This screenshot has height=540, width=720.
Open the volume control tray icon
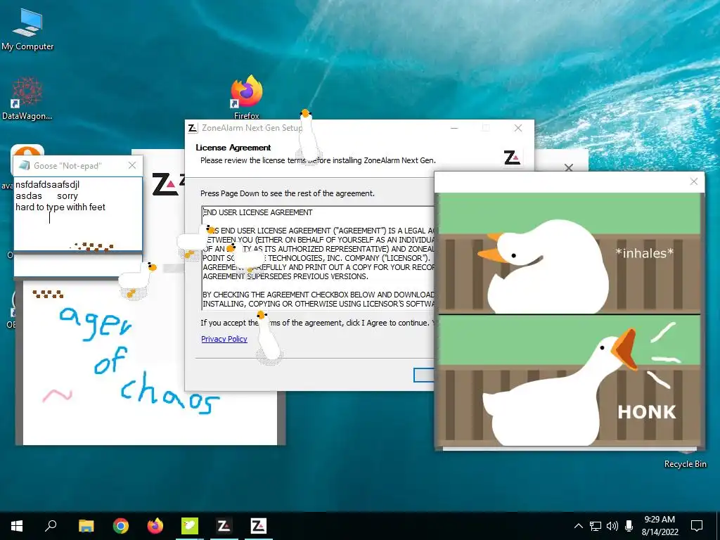pos(612,526)
